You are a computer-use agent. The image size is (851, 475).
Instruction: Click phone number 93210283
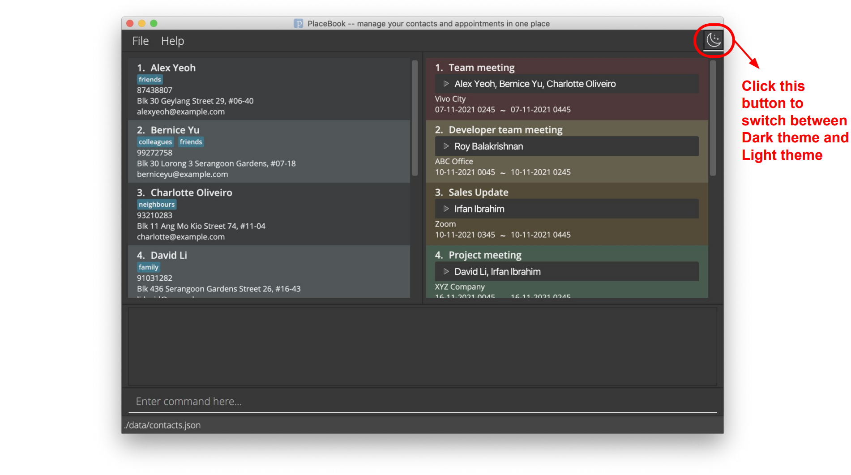[154, 216]
